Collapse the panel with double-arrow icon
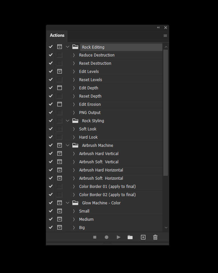This screenshot has width=218, height=273. pyautogui.click(x=158, y=28)
